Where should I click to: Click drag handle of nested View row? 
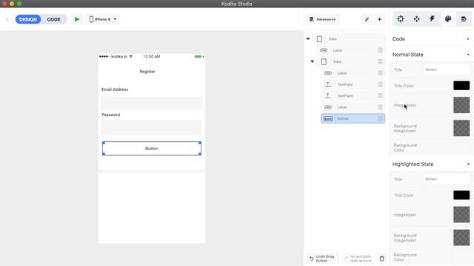point(380,62)
